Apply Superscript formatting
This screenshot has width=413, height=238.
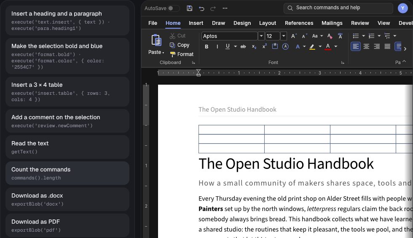click(x=265, y=46)
